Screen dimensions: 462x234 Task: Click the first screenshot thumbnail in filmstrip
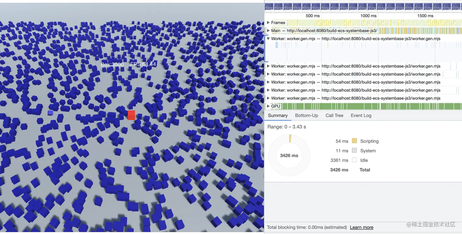pyautogui.click(x=269, y=6)
